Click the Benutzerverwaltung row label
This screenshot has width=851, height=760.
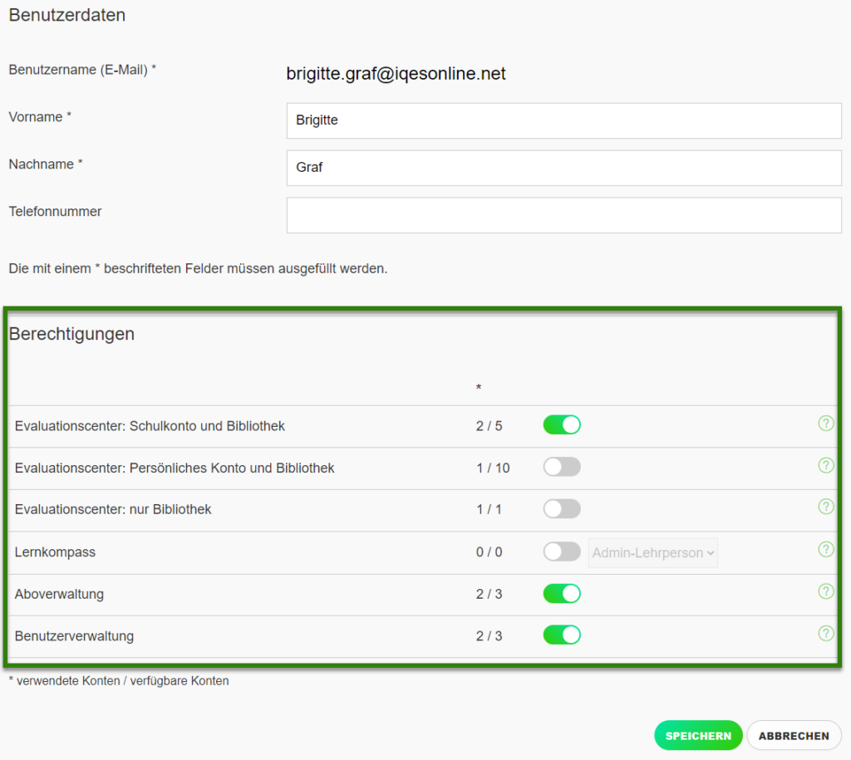click(x=74, y=635)
